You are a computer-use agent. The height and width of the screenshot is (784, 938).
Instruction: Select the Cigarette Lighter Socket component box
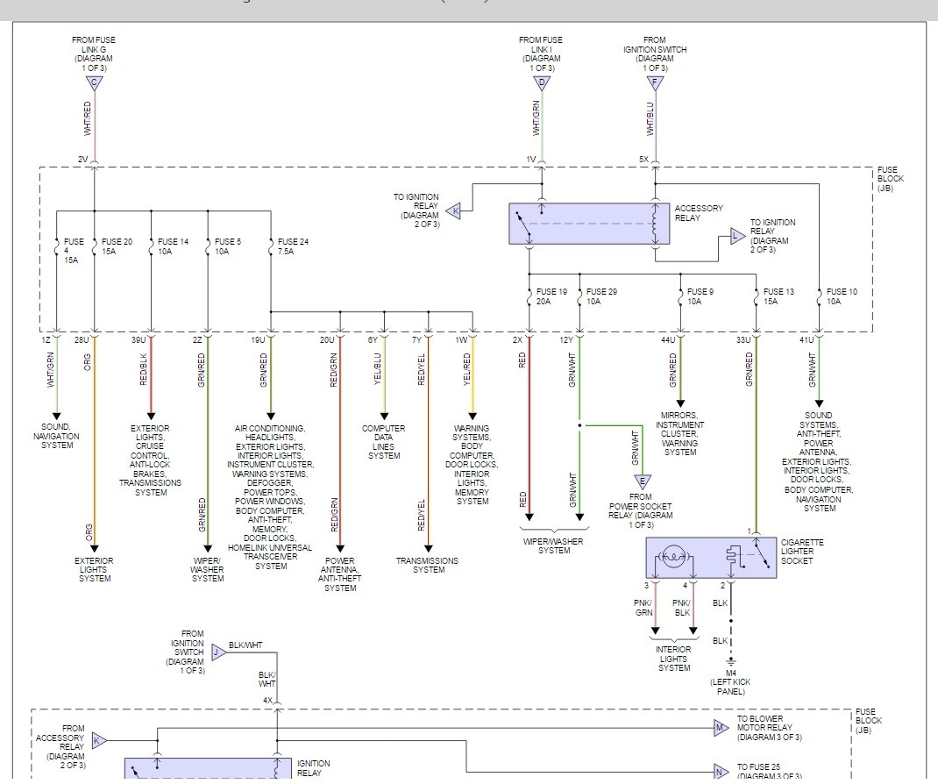[x=712, y=558]
